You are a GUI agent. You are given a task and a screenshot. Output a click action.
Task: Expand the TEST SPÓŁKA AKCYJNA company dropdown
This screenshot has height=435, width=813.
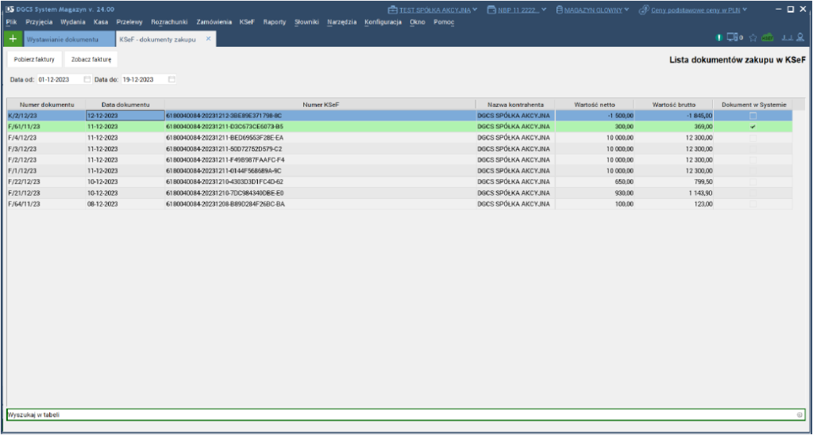pyautogui.click(x=475, y=10)
